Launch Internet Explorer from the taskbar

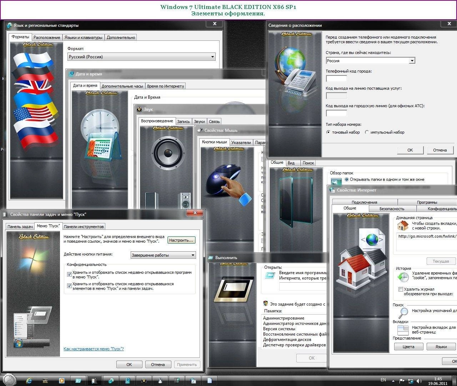tap(29, 380)
